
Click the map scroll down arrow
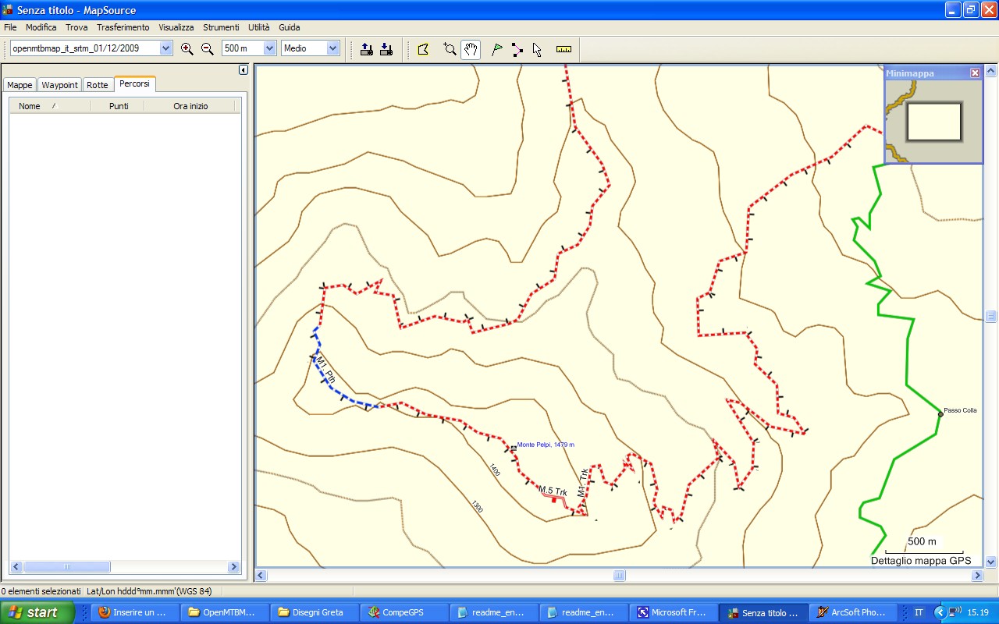(x=991, y=562)
